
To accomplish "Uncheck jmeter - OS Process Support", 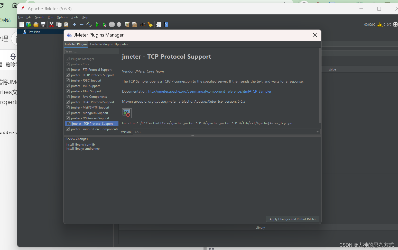I will tap(68, 118).
